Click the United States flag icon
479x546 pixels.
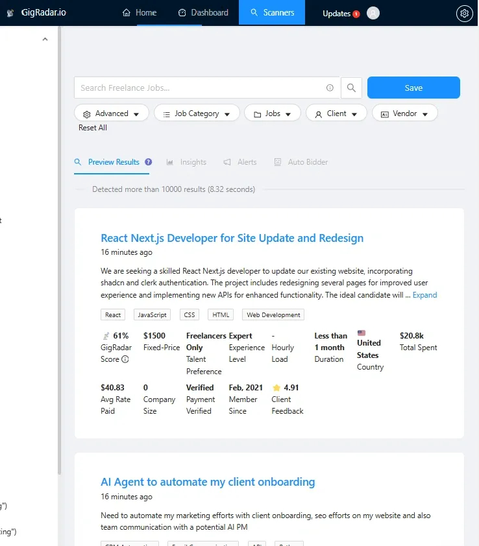[362, 333]
